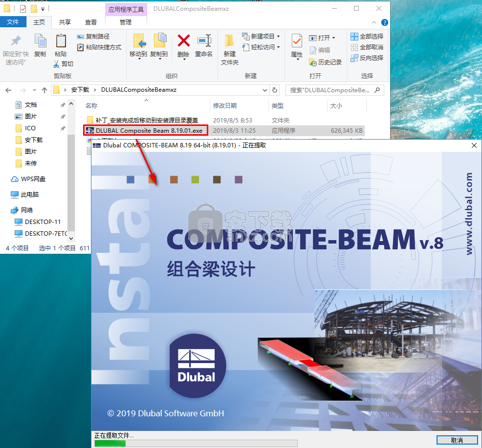The image size is (482, 448).
Task: Expand the 安下载 breadcrumb chevron
Action: 95,90
